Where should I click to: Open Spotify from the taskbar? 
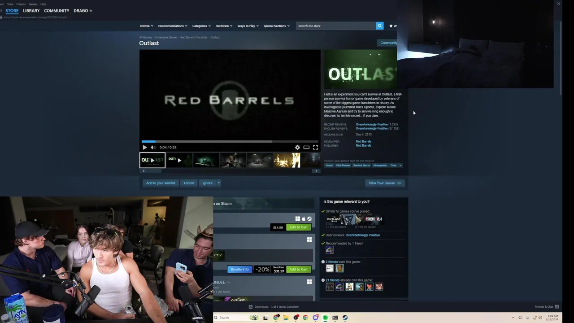point(325,318)
